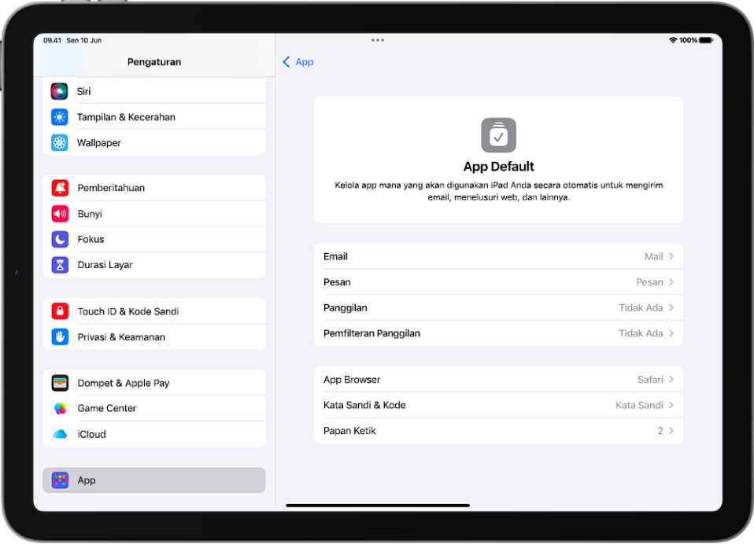Open Durasi Layar hourglass icon
Viewport: 754px width, 544px height.
click(x=61, y=264)
